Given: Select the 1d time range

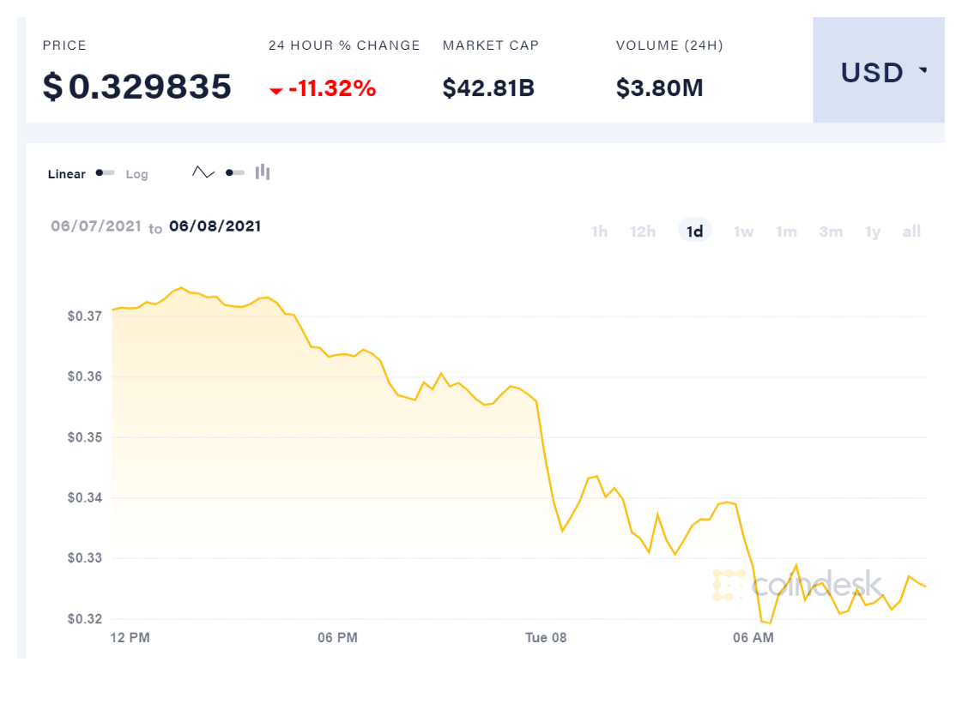Looking at the screenshot, I should (x=695, y=232).
